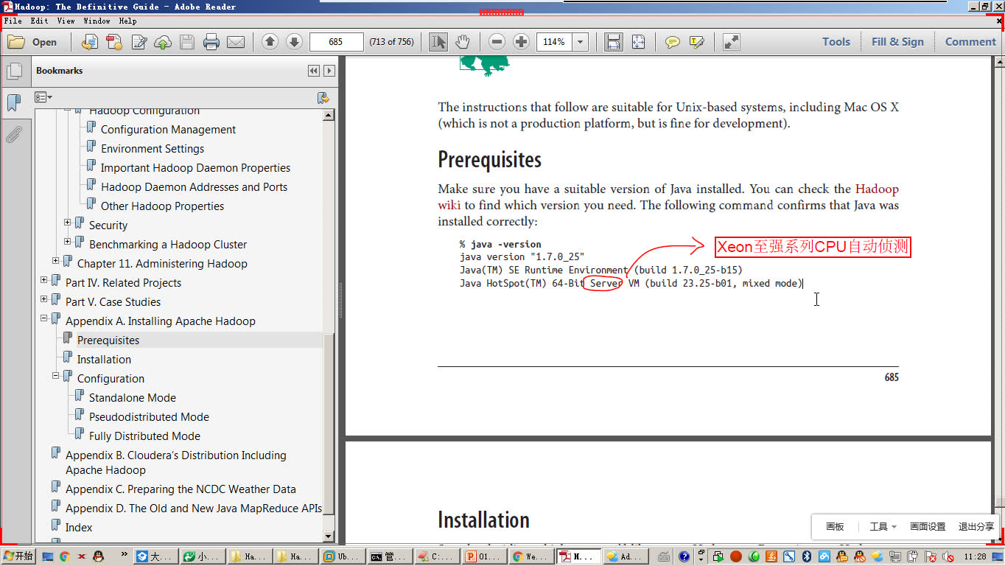Image resolution: width=1005 pixels, height=566 pixels.
Task: Open the Comment pane
Action: tap(970, 42)
